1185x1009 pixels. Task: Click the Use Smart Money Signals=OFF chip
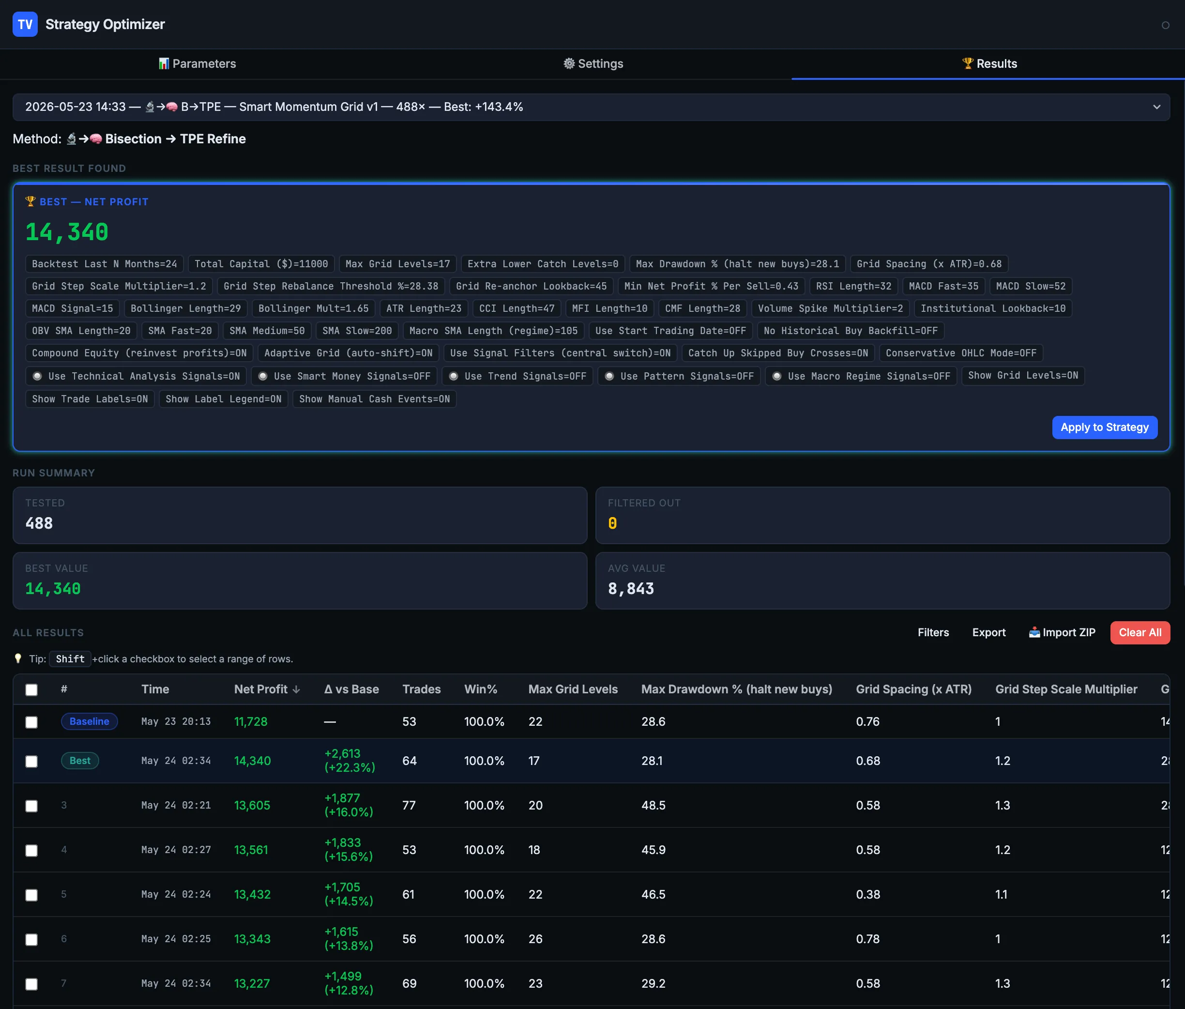344,376
